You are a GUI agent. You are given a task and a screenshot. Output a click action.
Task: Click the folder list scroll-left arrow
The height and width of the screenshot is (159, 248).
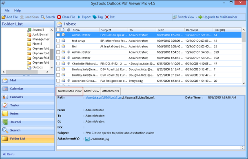point(4,72)
